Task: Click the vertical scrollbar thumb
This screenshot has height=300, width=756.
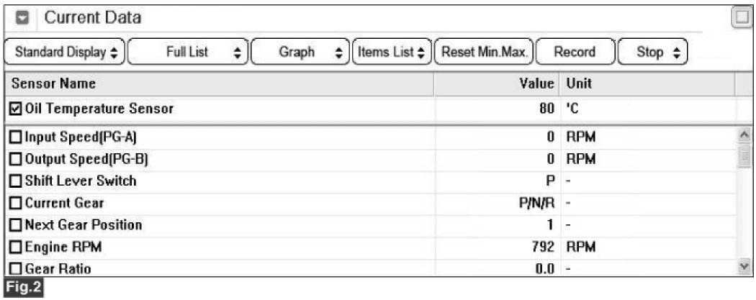Action: pyautogui.click(x=745, y=156)
